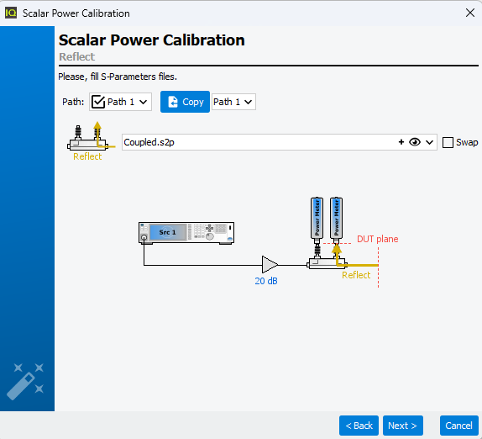Click the coupler device in the diagram

[327, 263]
